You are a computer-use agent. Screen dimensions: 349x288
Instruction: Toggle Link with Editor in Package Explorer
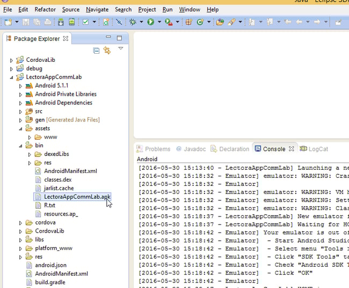pyautogui.click(x=107, y=51)
